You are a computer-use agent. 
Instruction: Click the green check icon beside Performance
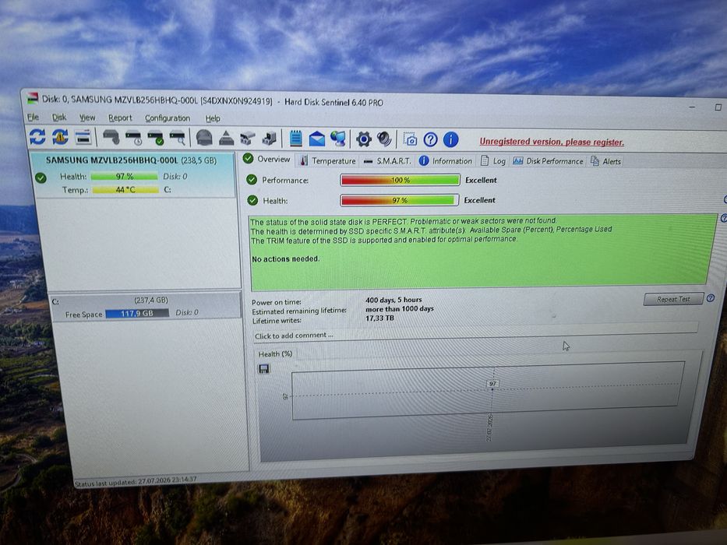coord(252,180)
